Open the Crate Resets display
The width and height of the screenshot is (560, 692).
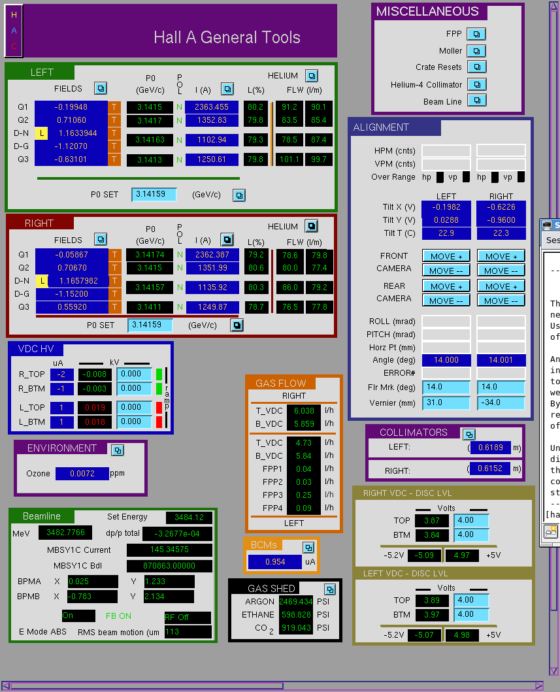click(x=476, y=67)
